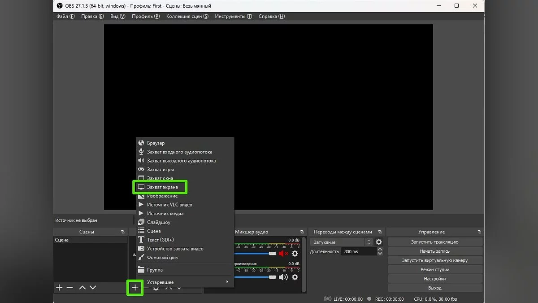
Task: Remove scene using the minus icon
Action: [69, 287]
